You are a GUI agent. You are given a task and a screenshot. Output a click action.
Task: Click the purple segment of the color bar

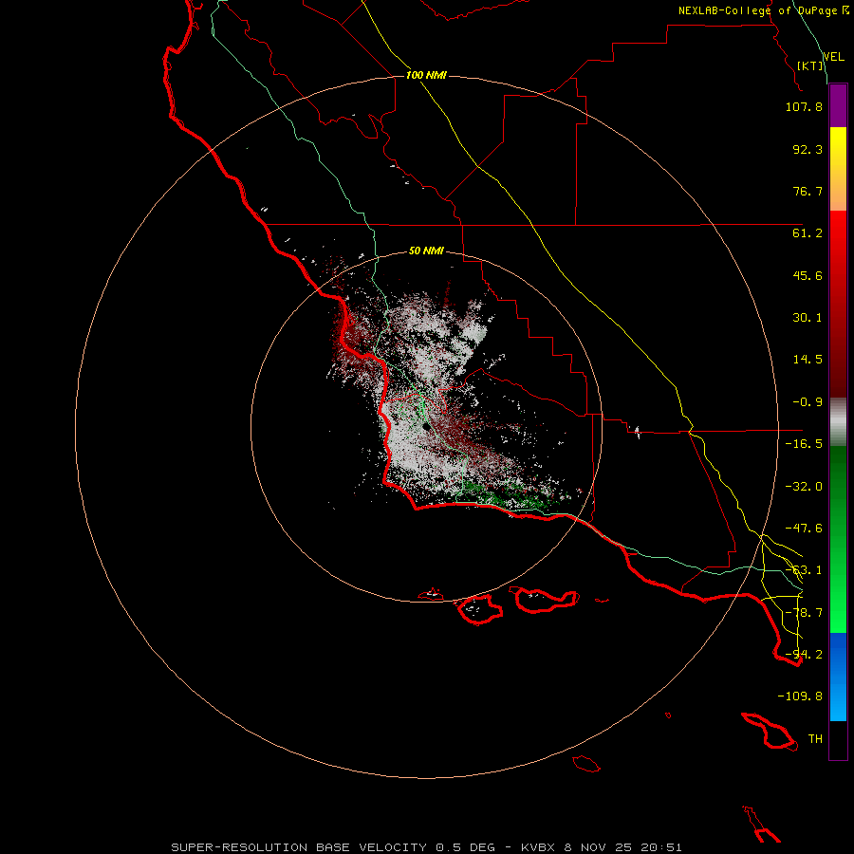pyautogui.click(x=838, y=105)
